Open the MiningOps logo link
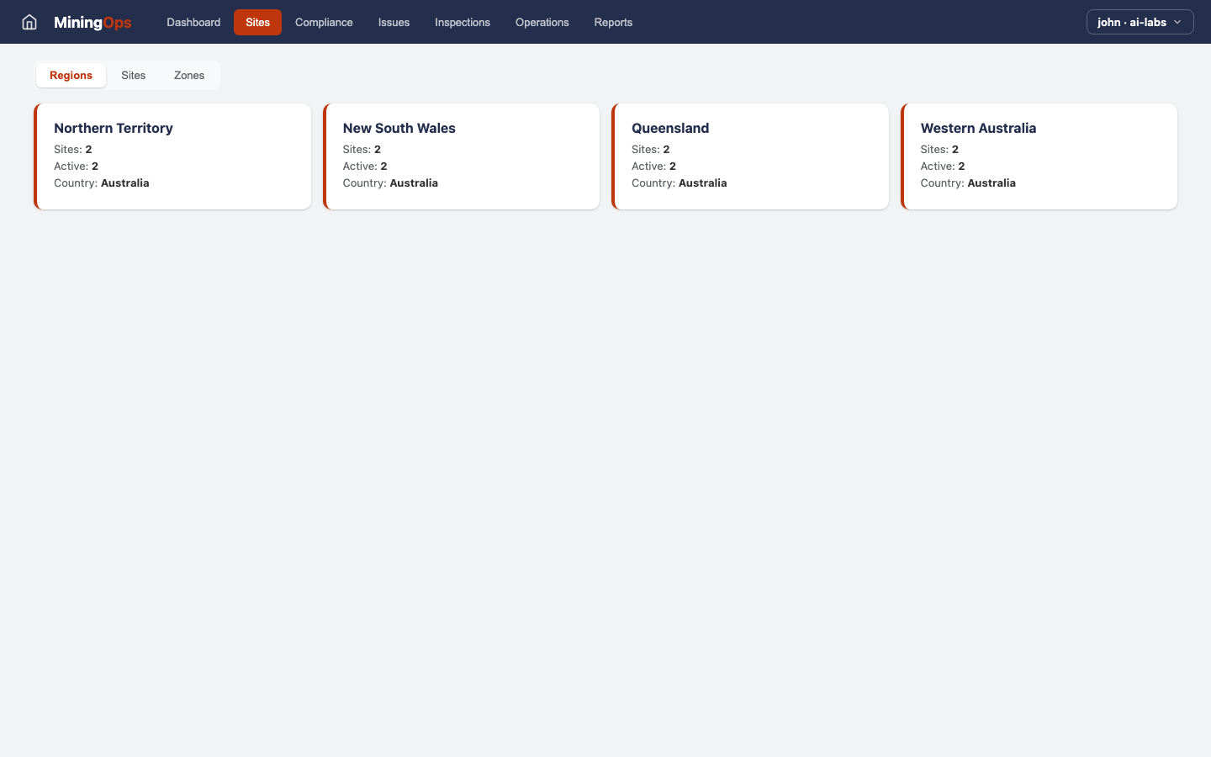1211x757 pixels. coord(93,22)
